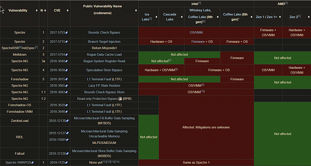Open external link icon beside Spectre SWAPGS

tap(32, 163)
